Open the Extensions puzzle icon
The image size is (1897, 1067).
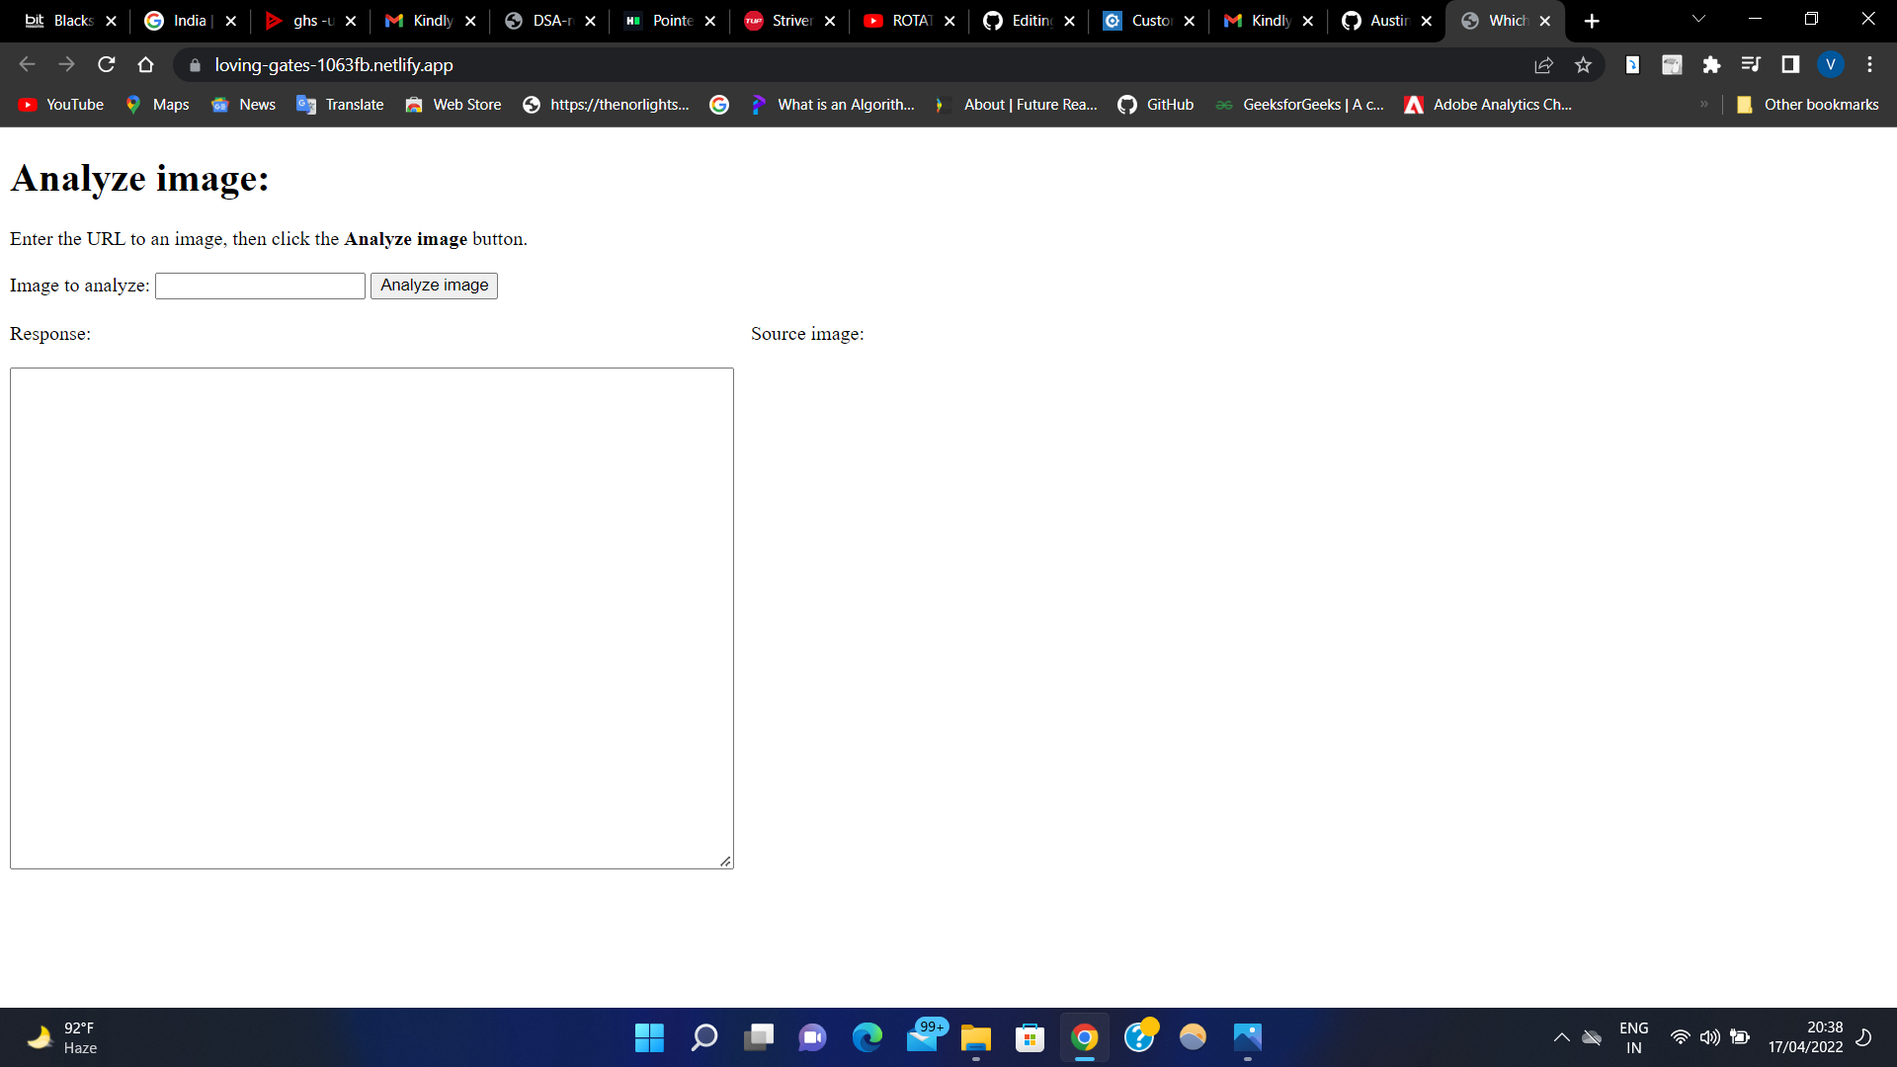click(x=1711, y=65)
